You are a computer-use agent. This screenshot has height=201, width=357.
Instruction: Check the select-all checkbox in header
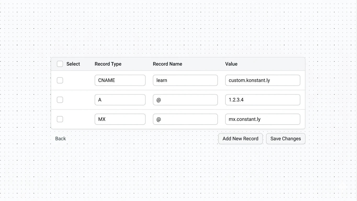click(60, 64)
